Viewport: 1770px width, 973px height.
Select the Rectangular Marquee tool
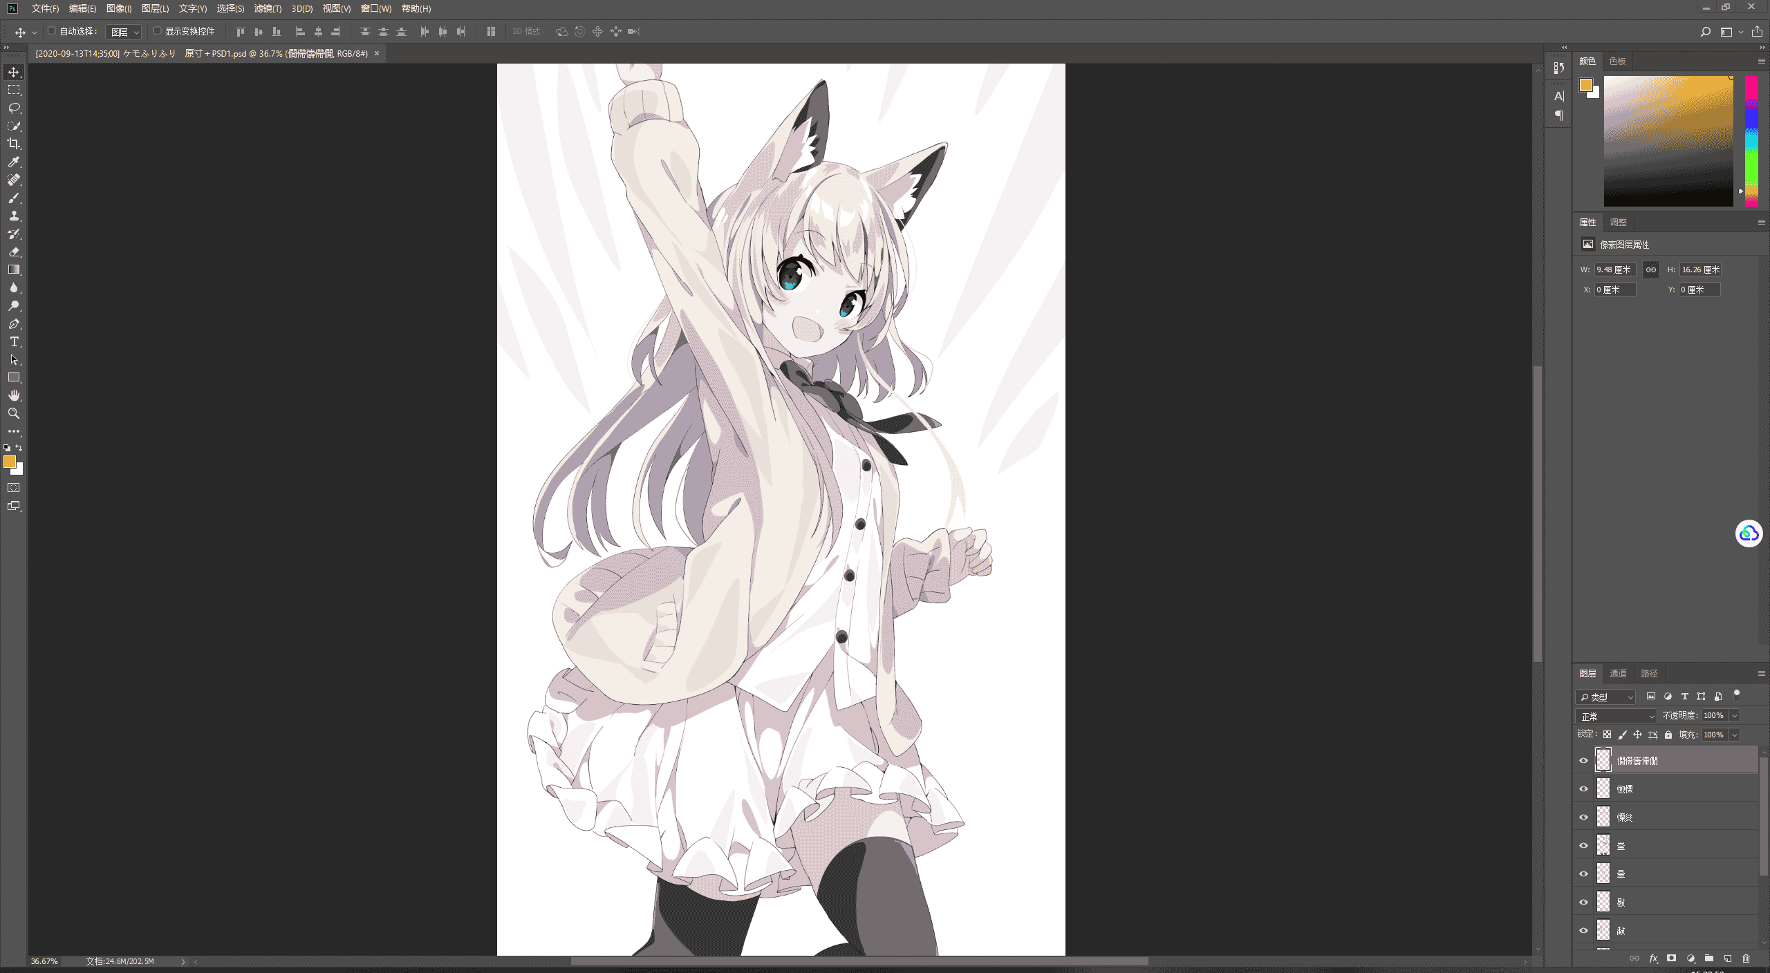[14, 90]
